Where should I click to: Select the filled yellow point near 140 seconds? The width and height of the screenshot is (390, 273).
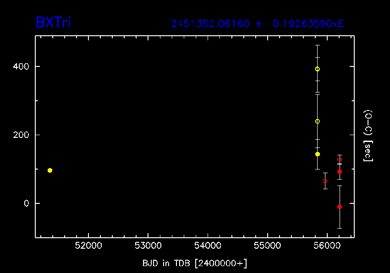[317, 154]
